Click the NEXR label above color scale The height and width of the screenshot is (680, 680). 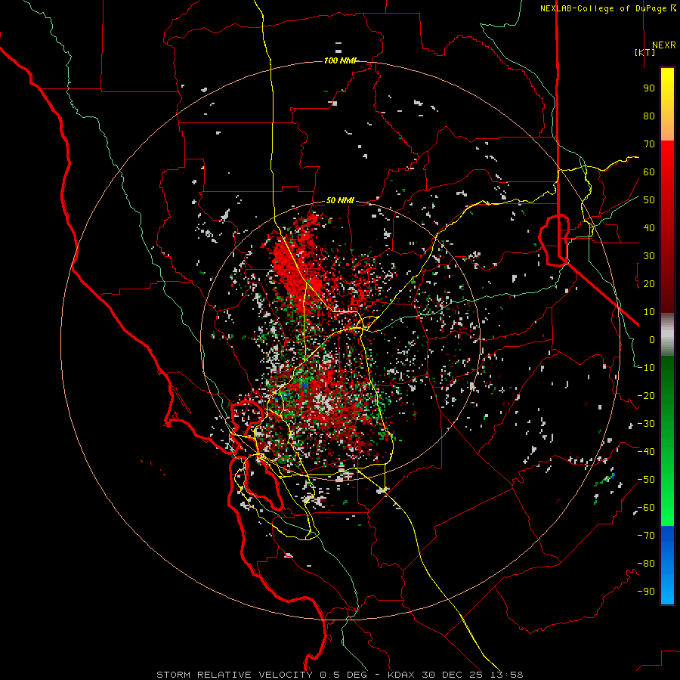coord(663,45)
